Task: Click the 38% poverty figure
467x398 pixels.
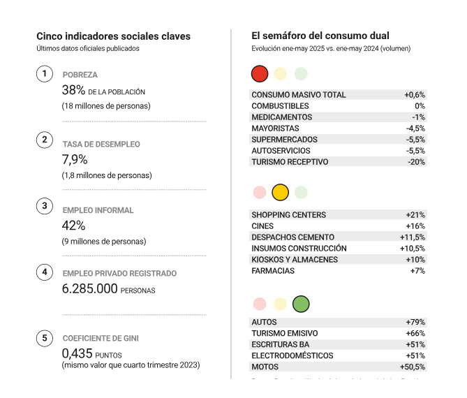Action: [x=73, y=90]
